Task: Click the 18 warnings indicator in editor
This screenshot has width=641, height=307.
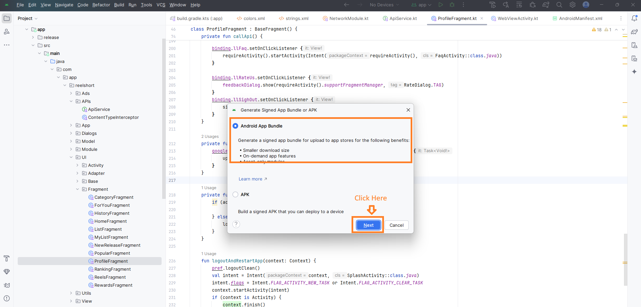Action: [x=597, y=30]
